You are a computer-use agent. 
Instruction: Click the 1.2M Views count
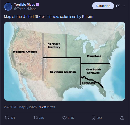[47, 107]
